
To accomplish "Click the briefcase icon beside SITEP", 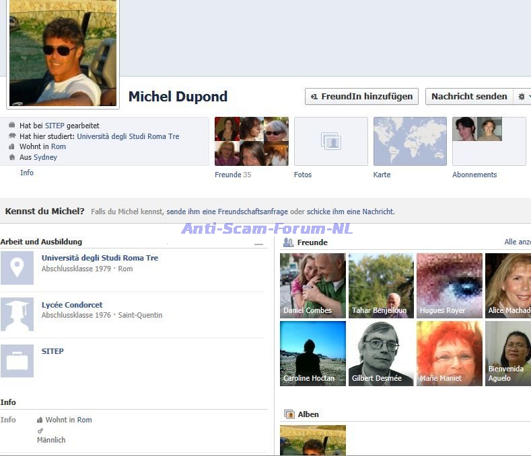I will tap(17, 361).
